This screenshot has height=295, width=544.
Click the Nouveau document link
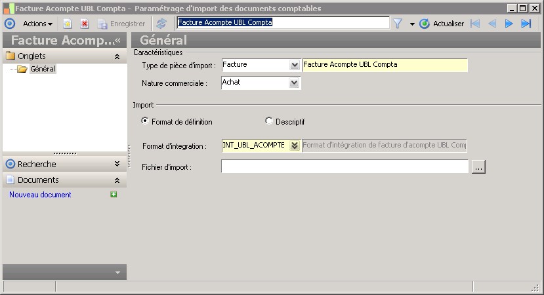pos(40,195)
